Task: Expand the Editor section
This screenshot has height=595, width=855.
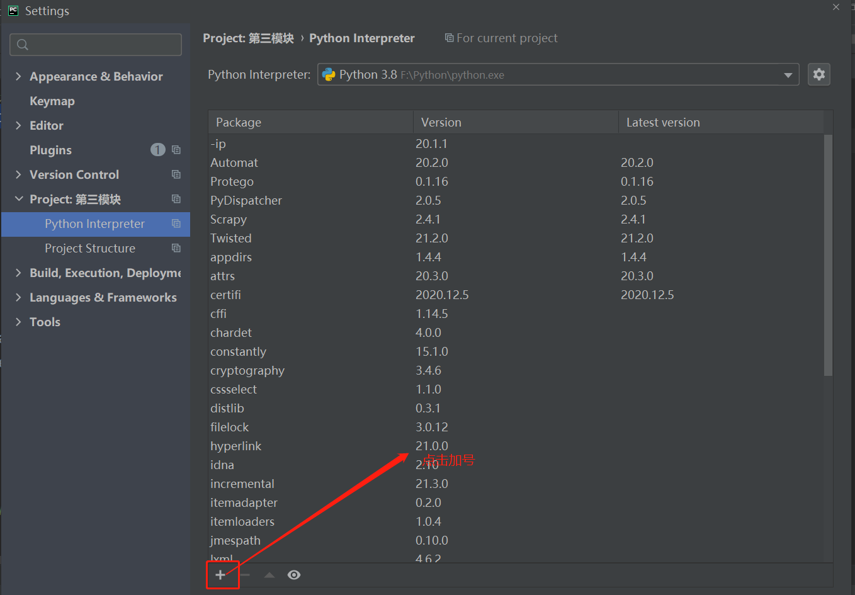Action: pyautogui.click(x=18, y=125)
